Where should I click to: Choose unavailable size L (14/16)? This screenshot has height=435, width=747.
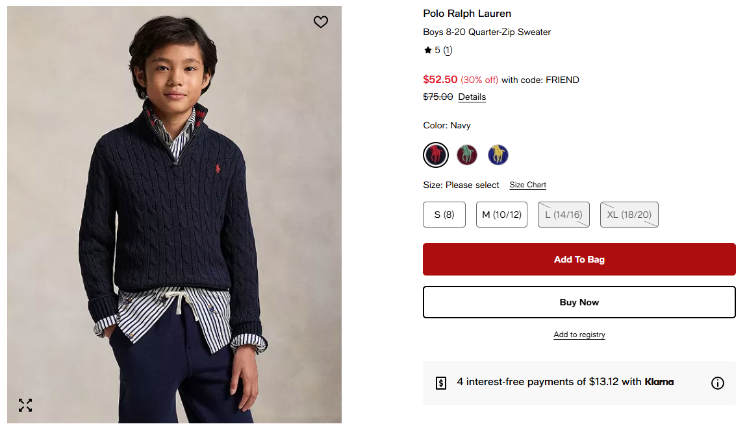pos(564,215)
